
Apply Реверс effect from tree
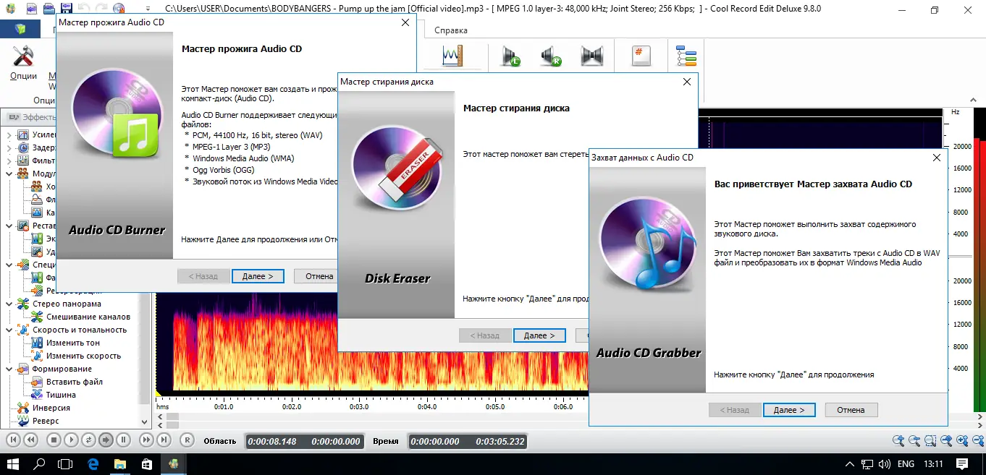[46, 421]
